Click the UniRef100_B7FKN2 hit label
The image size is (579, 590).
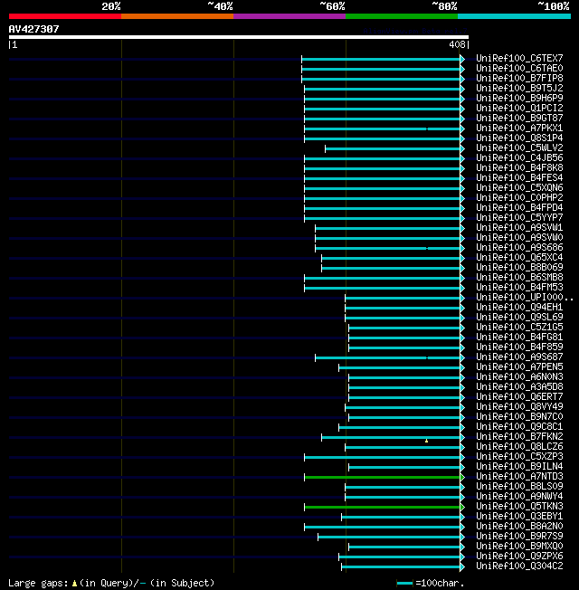click(519, 437)
